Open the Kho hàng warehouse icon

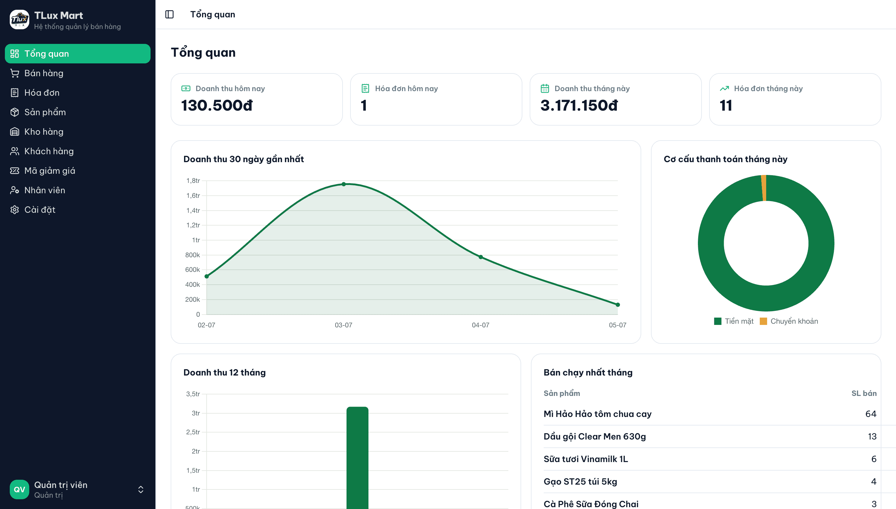(x=15, y=132)
